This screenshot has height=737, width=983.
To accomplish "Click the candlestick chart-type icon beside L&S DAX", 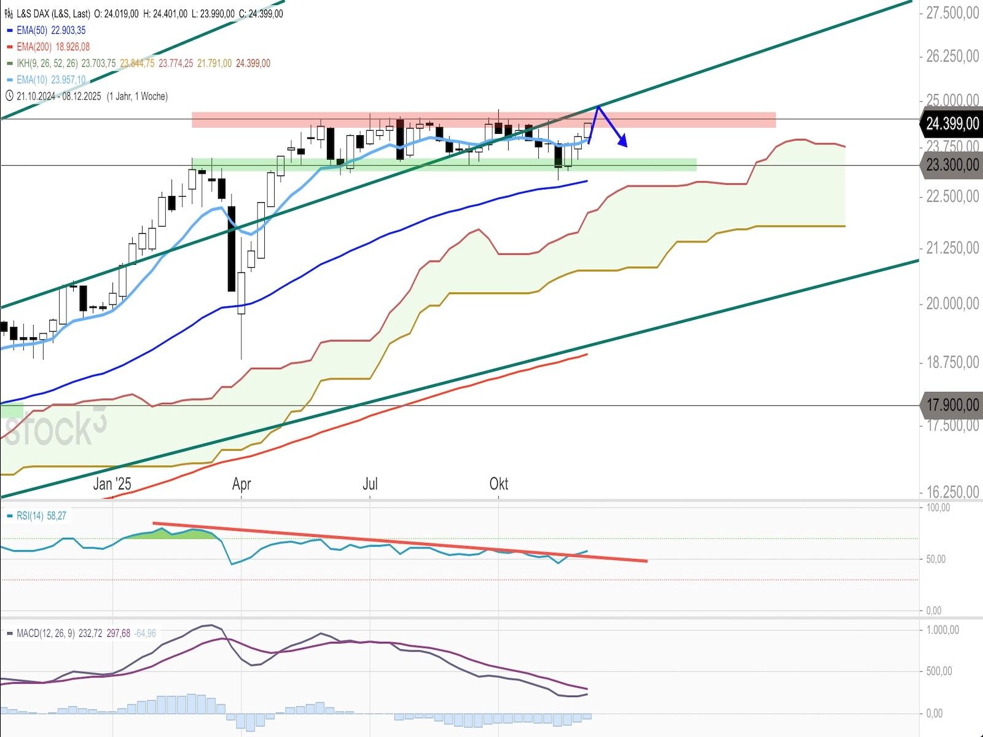I will pos(9,14).
